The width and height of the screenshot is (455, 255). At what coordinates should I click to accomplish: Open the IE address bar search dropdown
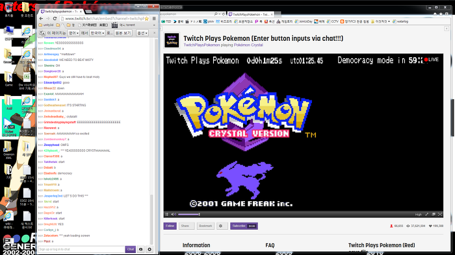[x=219, y=14]
